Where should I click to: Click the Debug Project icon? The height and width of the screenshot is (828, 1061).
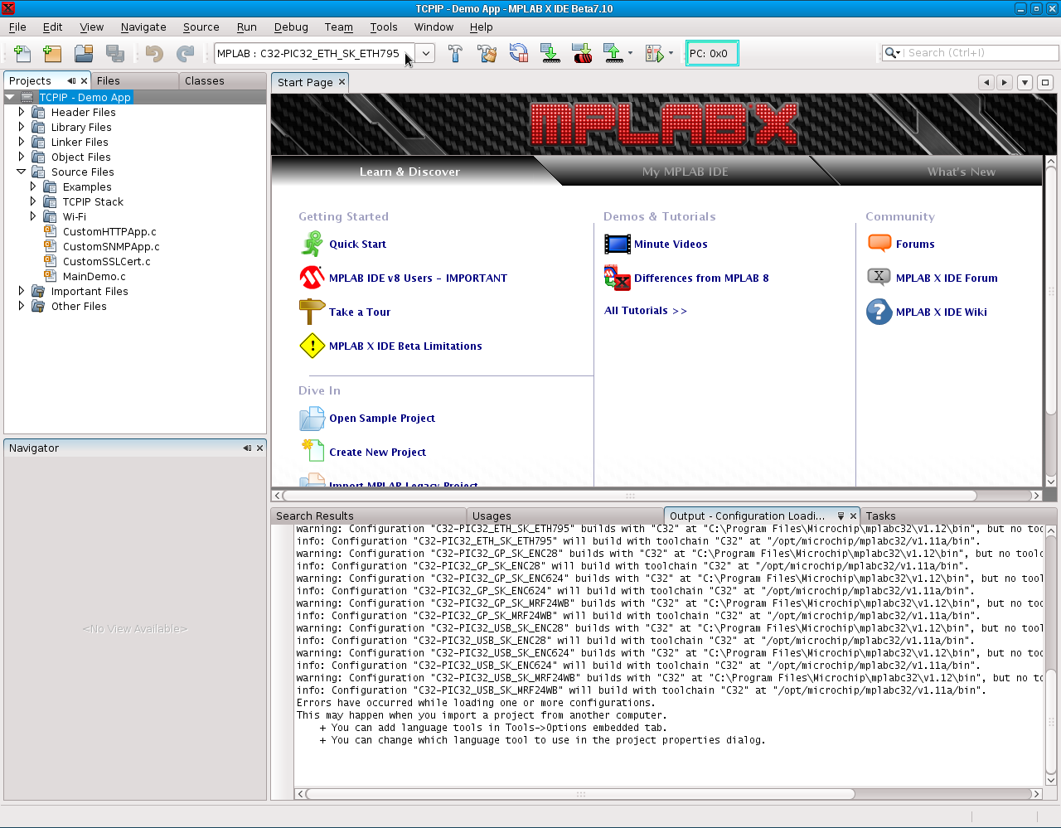[x=654, y=54]
